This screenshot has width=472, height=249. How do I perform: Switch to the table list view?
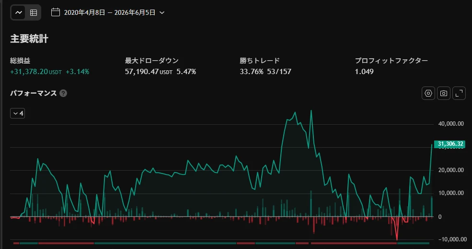pyautogui.click(x=34, y=12)
